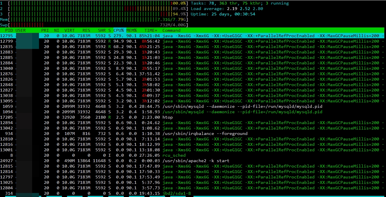Sort by RES column header
Viewport: 386px width, 197px height.
point(86,30)
